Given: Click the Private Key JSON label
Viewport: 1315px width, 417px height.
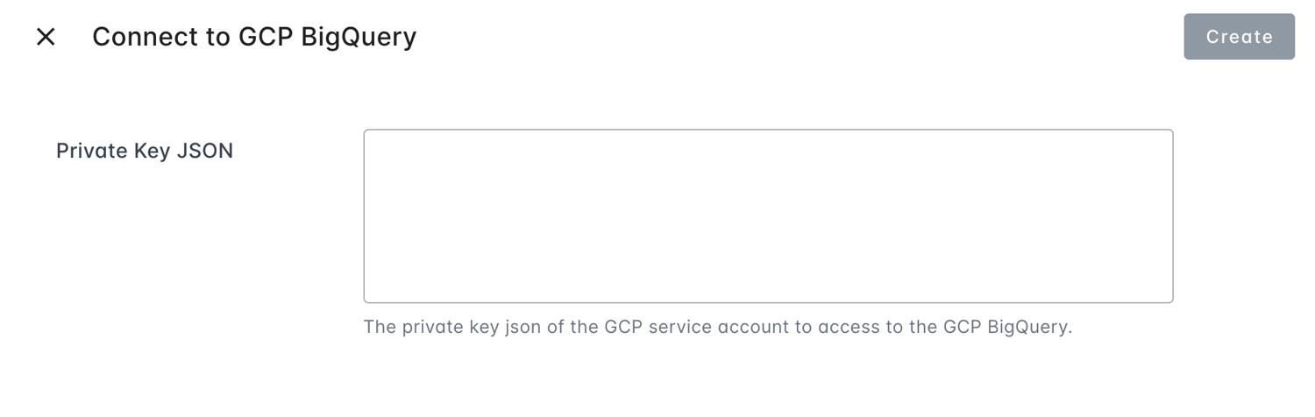Looking at the screenshot, I should 145,151.
